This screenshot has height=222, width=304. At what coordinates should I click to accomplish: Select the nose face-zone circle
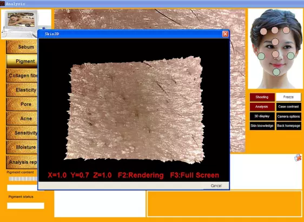click(275, 54)
